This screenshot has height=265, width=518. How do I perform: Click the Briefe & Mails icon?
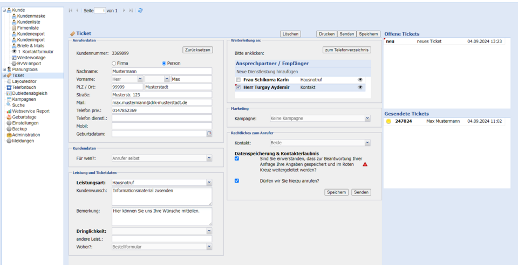point(14,45)
